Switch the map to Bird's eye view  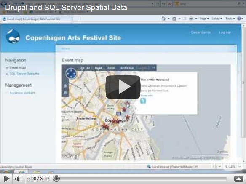pyautogui.click(x=127, y=68)
